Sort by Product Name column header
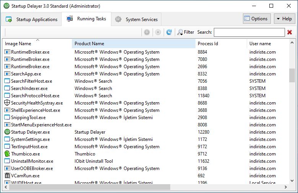 134,44
